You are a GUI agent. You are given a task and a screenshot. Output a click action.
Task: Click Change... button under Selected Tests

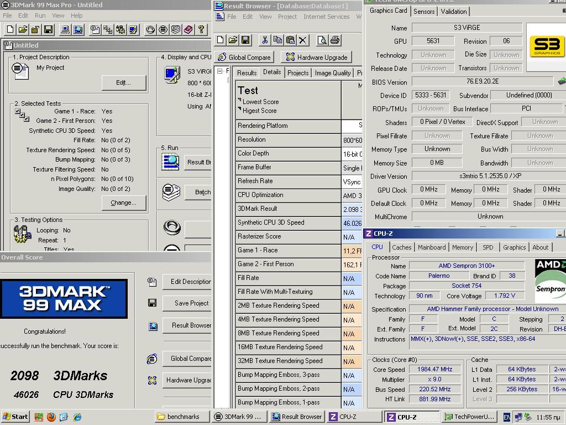click(x=123, y=203)
